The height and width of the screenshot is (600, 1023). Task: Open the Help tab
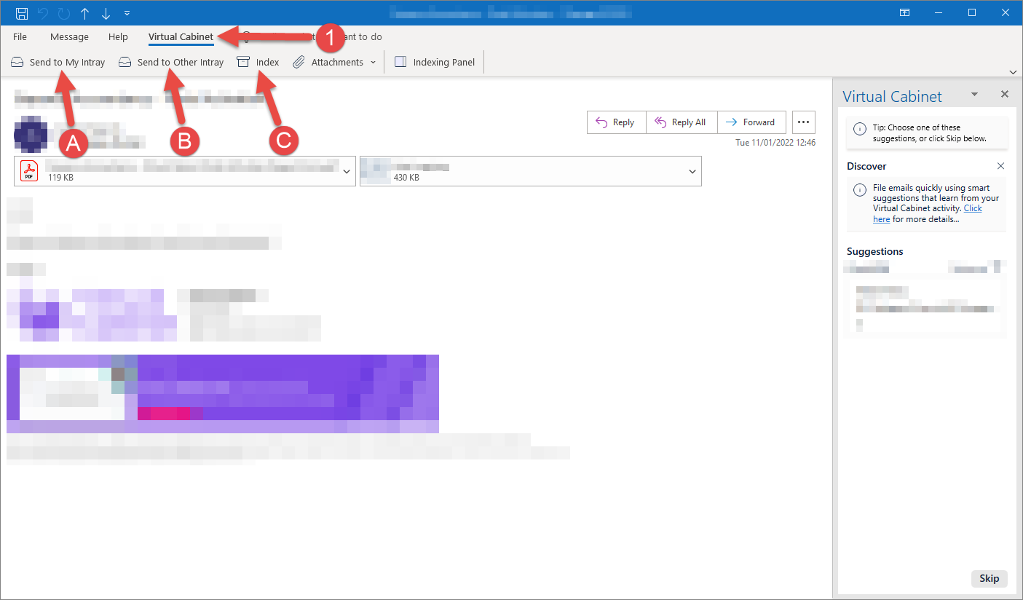point(118,36)
